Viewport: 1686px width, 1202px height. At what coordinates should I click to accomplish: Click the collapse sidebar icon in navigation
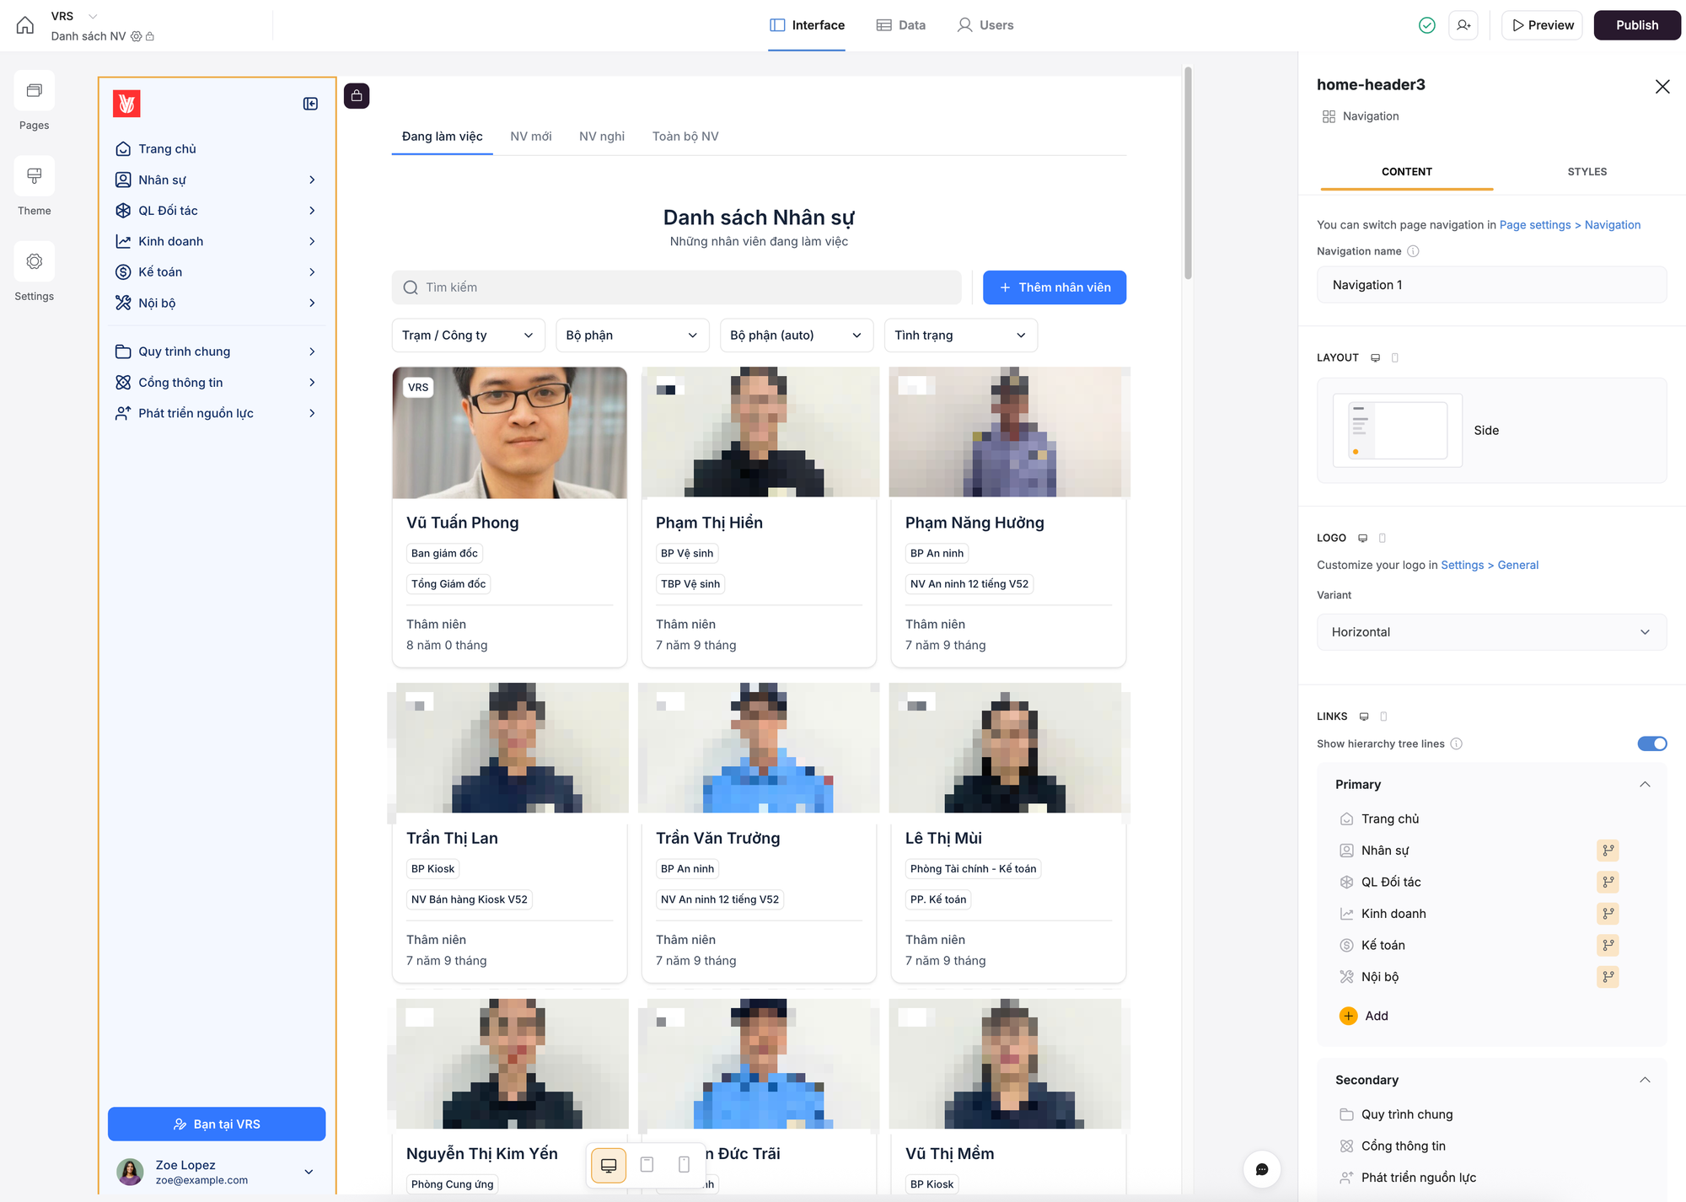click(310, 104)
